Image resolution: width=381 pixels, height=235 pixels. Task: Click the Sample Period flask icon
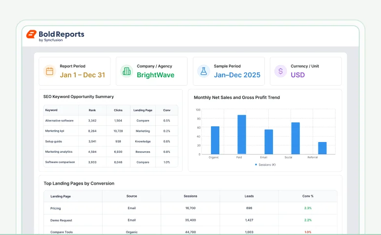coord(204,71)
